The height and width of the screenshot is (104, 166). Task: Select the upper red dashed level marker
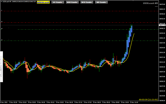(x=2, y=10)
